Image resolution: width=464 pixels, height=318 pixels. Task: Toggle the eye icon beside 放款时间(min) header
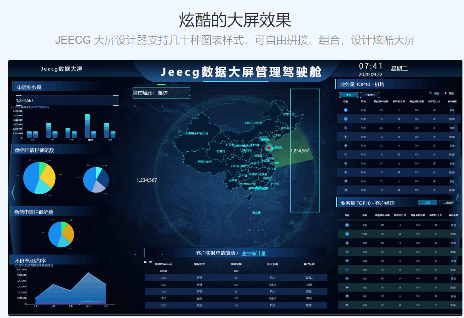tap(150, 262)
